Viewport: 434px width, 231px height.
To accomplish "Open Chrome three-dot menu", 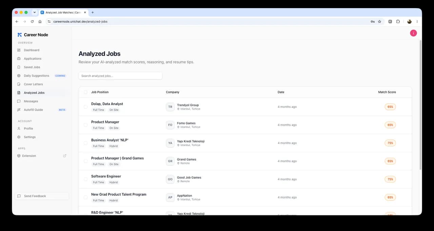I will (x=417, y=21).
